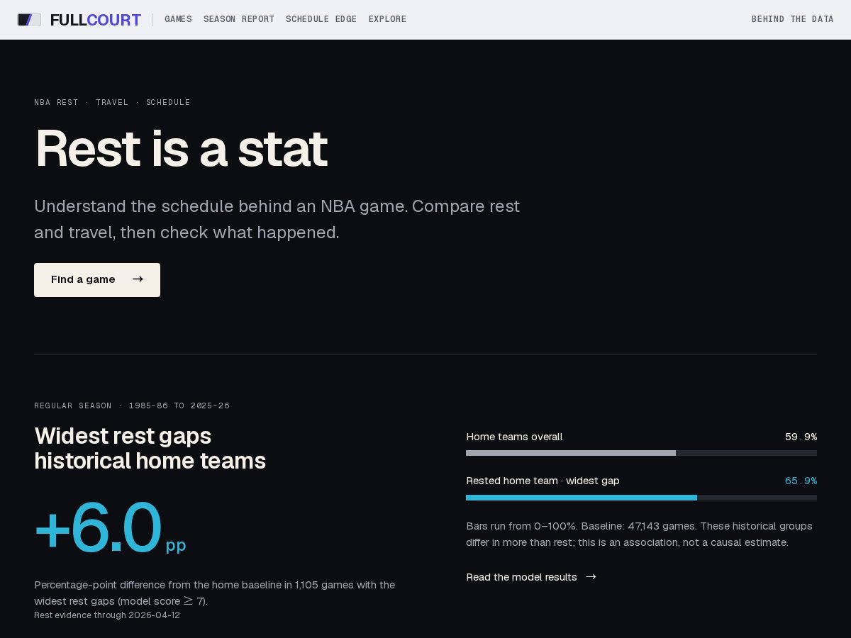Screen dimensions: 851x638
Task: Open the Explore nav item
Action: [387, 19]
